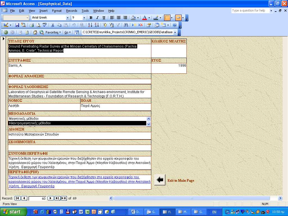Open the ΠΕΡΙΓΡΑΦΗ (PDF) hyperlink text
This screenshot has width=288, height=216.
pyautogui.click(x=79, y=181)
